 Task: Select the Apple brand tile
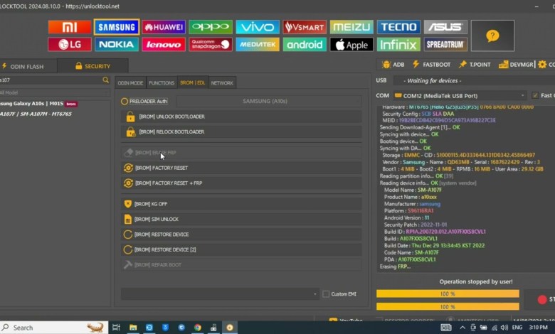pos(351,45)
